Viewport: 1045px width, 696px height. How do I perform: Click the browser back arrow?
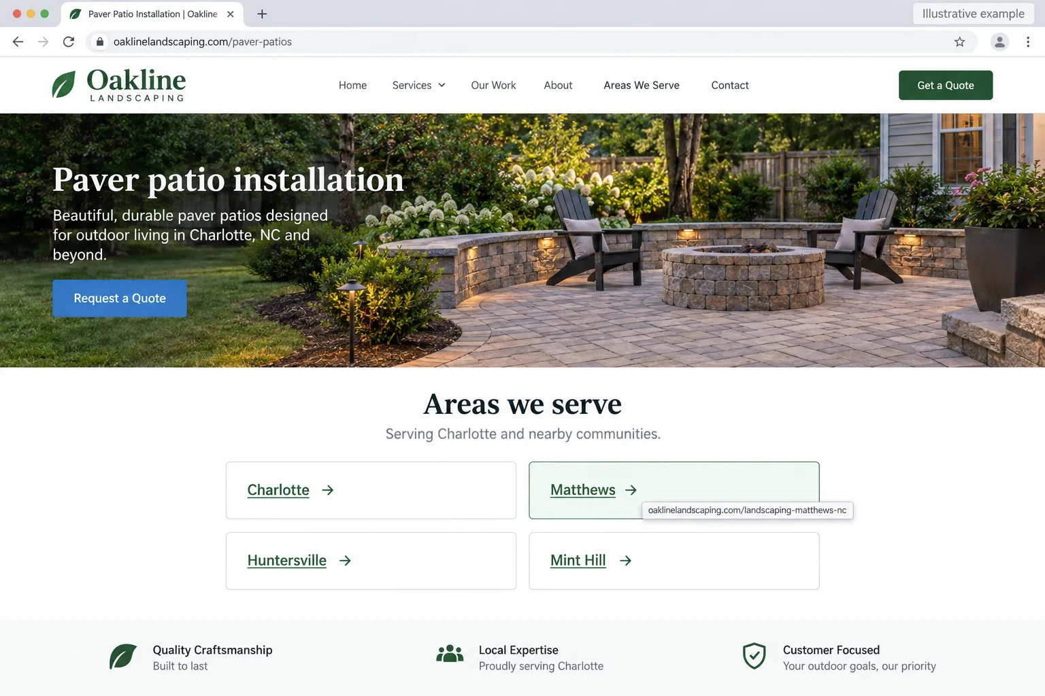click(18, 42)
